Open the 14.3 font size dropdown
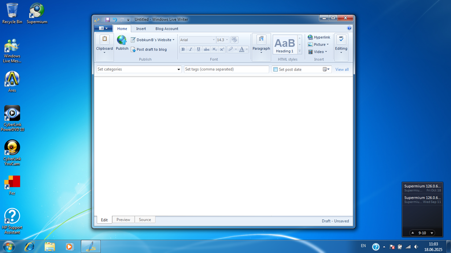The height and width of the screenshot is (253, 451). click(227, 40)
